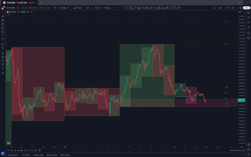Select the weekly W timeframe
Image resolution: width=251 pixels, height=157 pixels.
[x=46, y=8]
